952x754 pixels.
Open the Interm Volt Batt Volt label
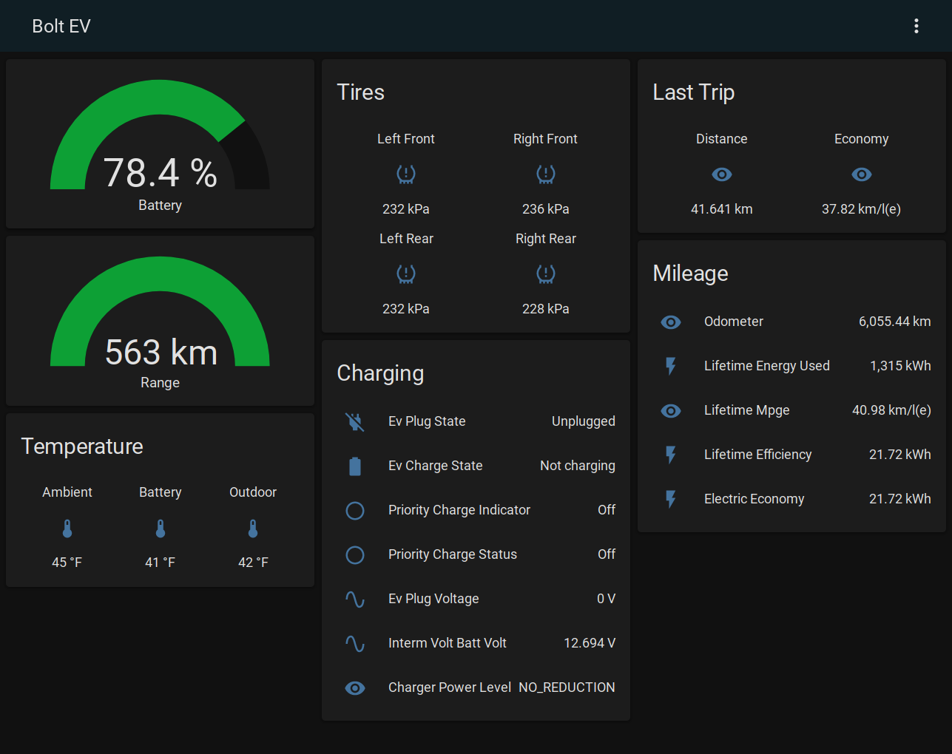448,643
